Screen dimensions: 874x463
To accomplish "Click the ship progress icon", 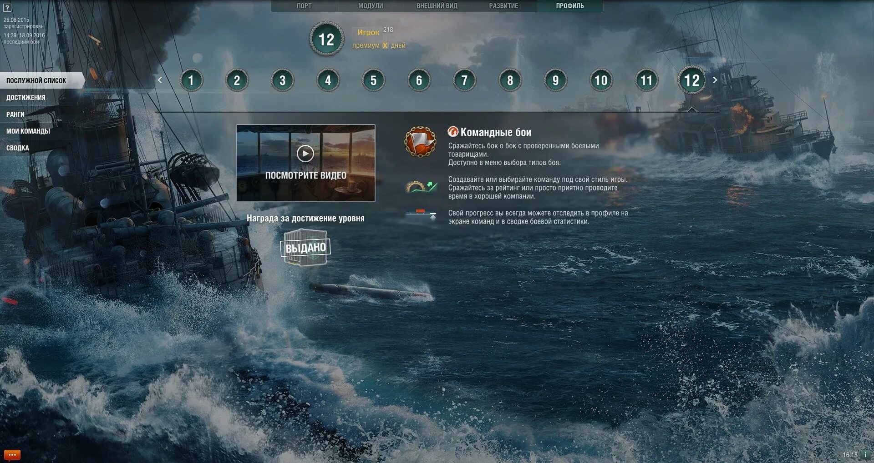I will [x=421, y=214].
